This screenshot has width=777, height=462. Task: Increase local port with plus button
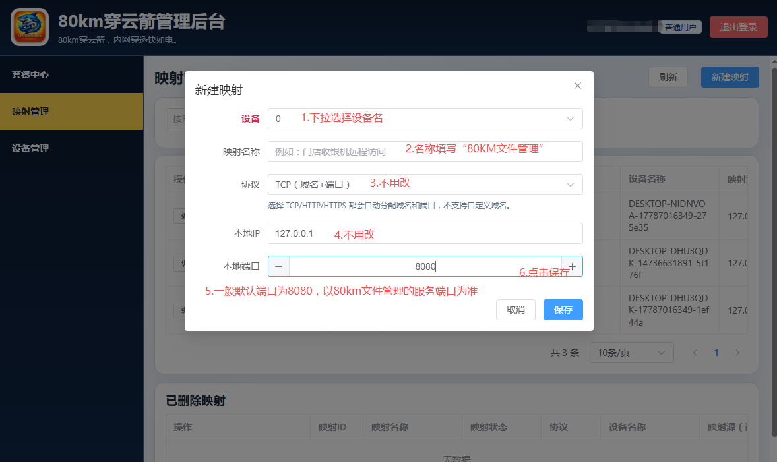point(573,266)
